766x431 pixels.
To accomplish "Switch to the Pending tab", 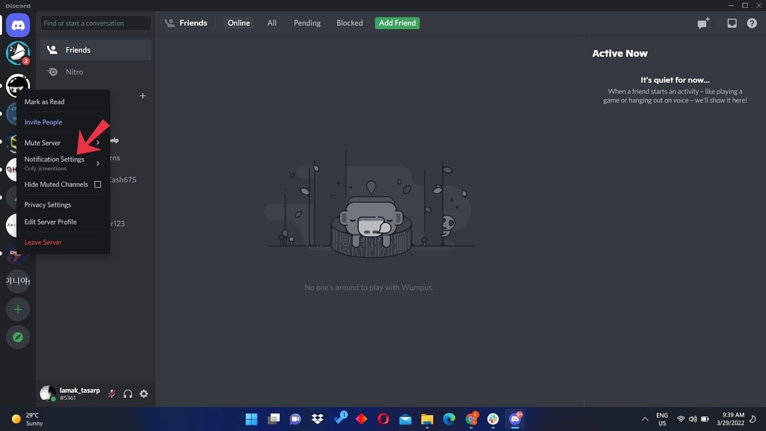I will click(307, 23).
